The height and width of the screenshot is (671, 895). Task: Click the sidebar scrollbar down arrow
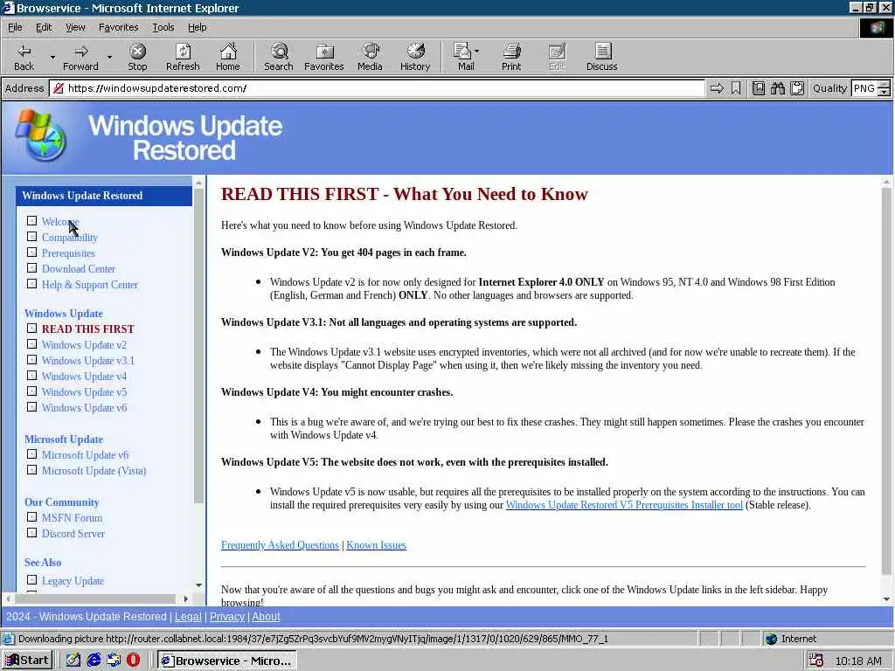(198, 585)
